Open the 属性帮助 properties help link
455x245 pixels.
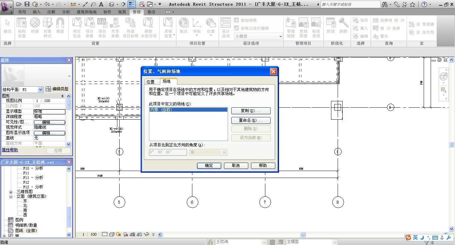(10, 150)
